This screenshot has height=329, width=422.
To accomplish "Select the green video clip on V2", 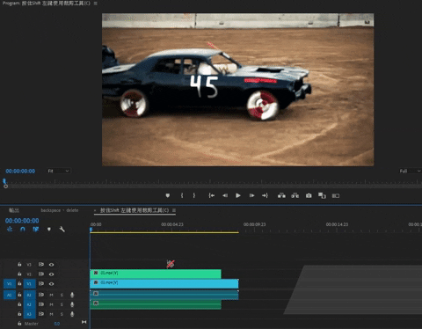I will point(156,274).
